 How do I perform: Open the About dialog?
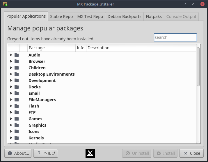[18, 153]
